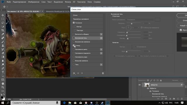Select the Lasso tool
The width and height of the screenshot is (187, 105).
3,23
